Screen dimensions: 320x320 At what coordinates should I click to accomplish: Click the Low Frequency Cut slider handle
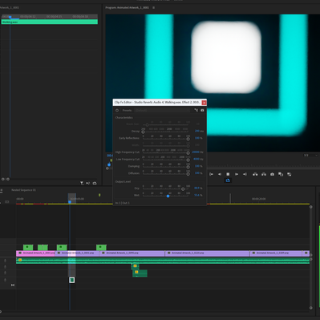click(x=188, y=160)
